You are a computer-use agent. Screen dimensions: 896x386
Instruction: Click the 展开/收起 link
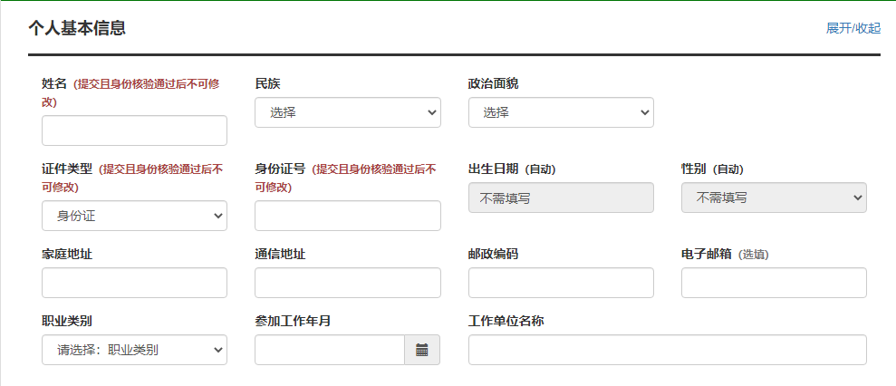[853, 28]
